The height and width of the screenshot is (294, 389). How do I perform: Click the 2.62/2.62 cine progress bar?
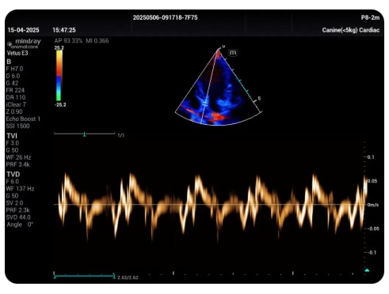[84, 277]
